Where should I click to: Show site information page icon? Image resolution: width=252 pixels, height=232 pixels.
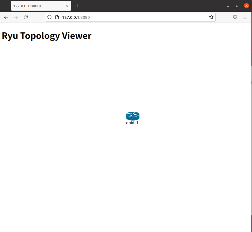pyautogui.click(x=57, y=17)
